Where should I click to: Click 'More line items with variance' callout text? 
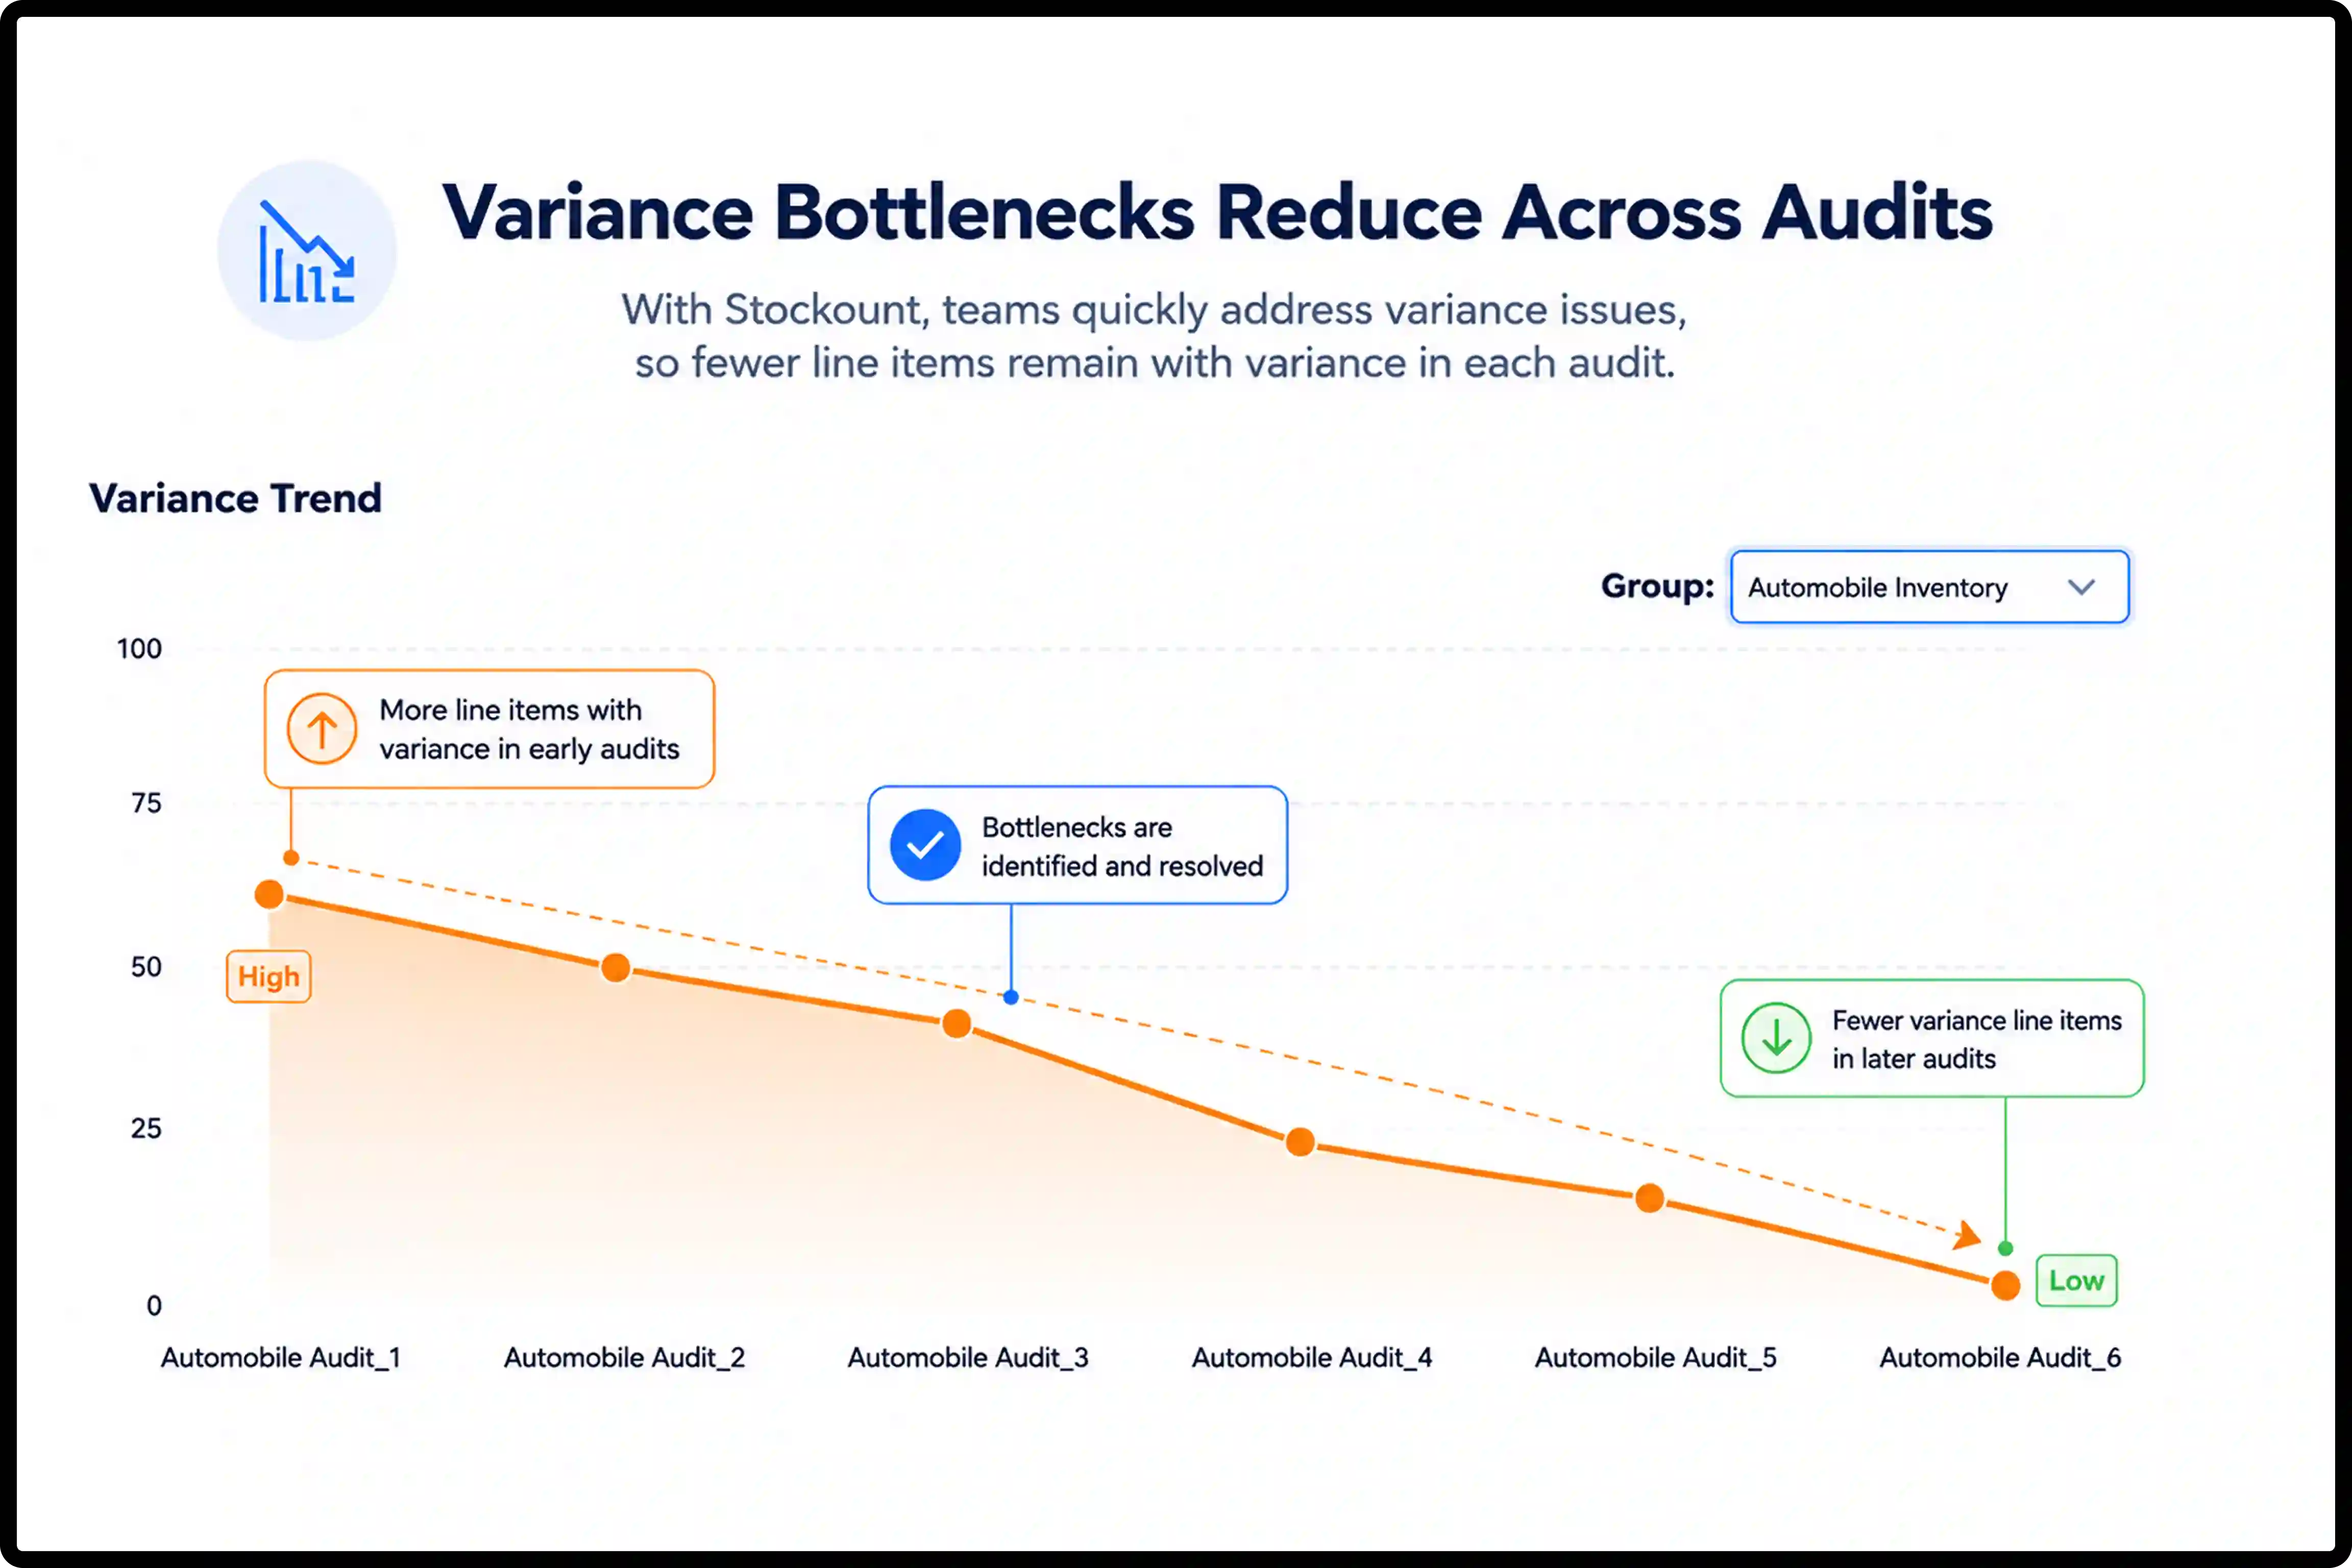coord(529,729)
